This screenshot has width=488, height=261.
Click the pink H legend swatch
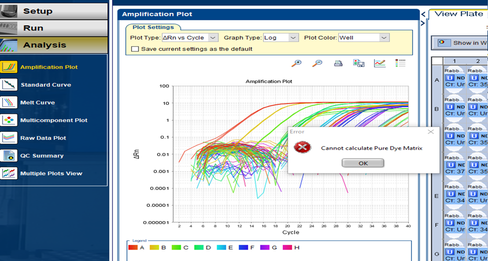pyautogui.click(x=287, y=248)
